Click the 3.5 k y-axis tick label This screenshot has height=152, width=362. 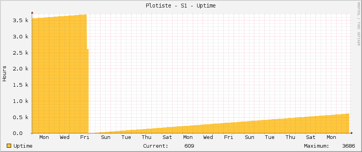(21, 21)
